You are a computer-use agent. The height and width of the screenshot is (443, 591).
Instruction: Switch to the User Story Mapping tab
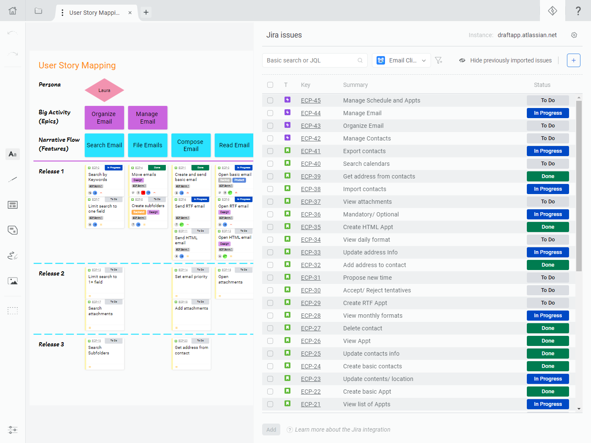pos(94,13)
